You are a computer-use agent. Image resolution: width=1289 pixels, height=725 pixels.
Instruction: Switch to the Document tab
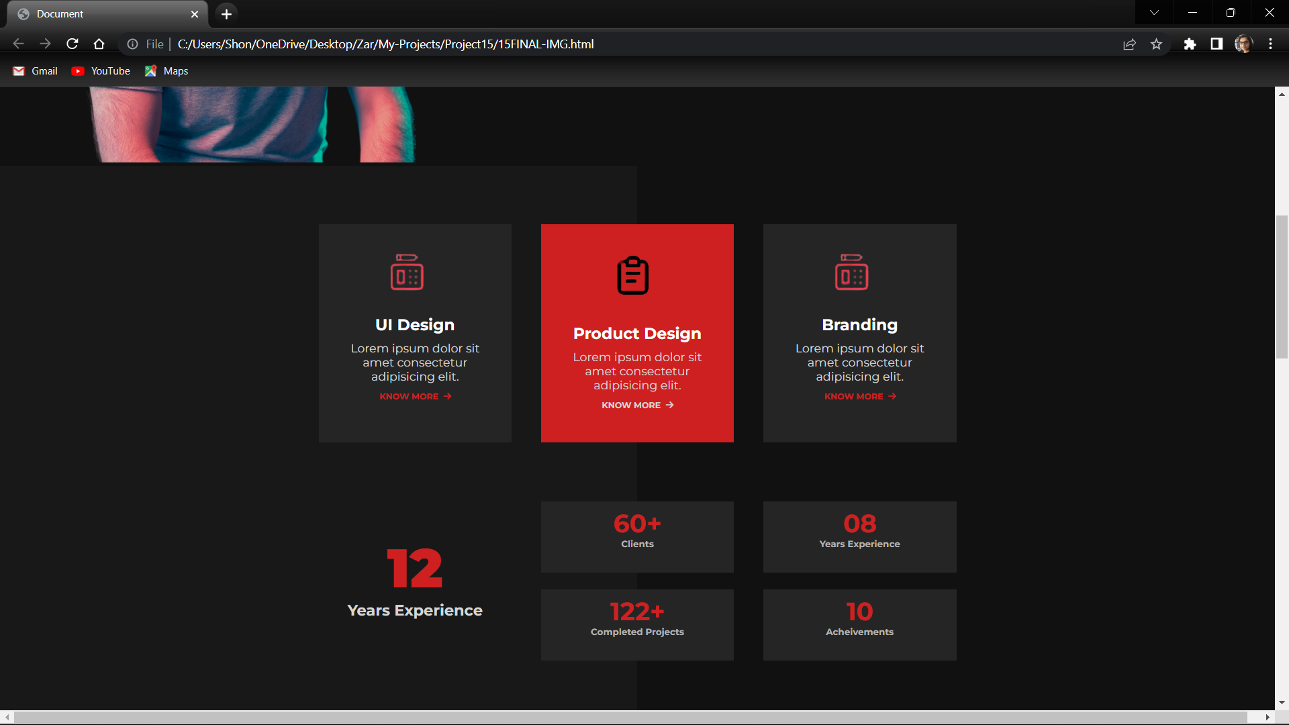(x=101, y=13)
